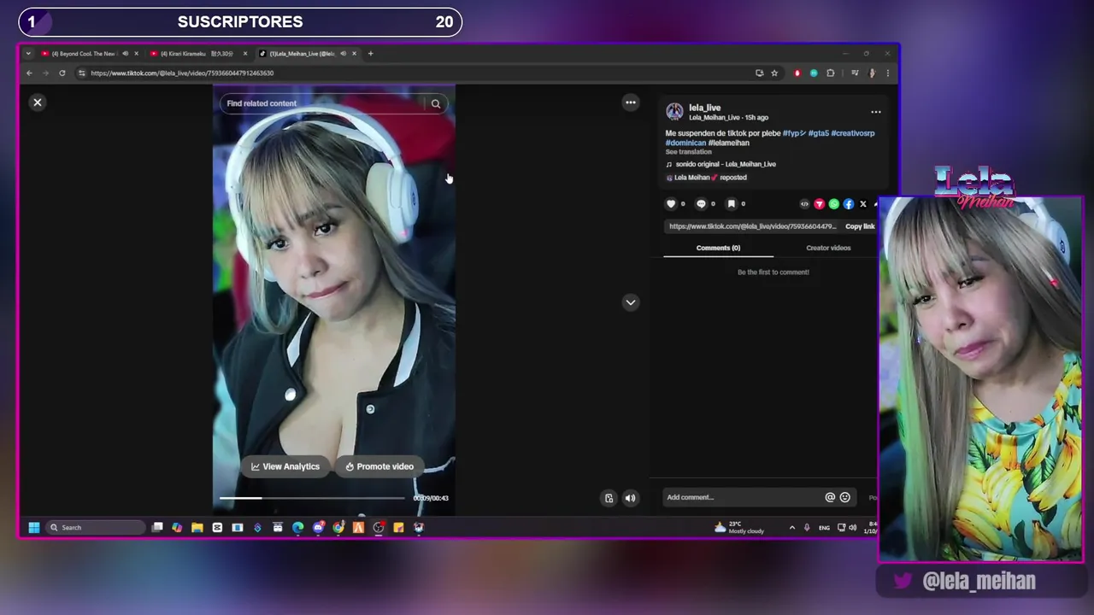Send to friends with the red arrow icon
This screenshot has width=1094, height=615.
pyautogui.click(x=819, y=204)
